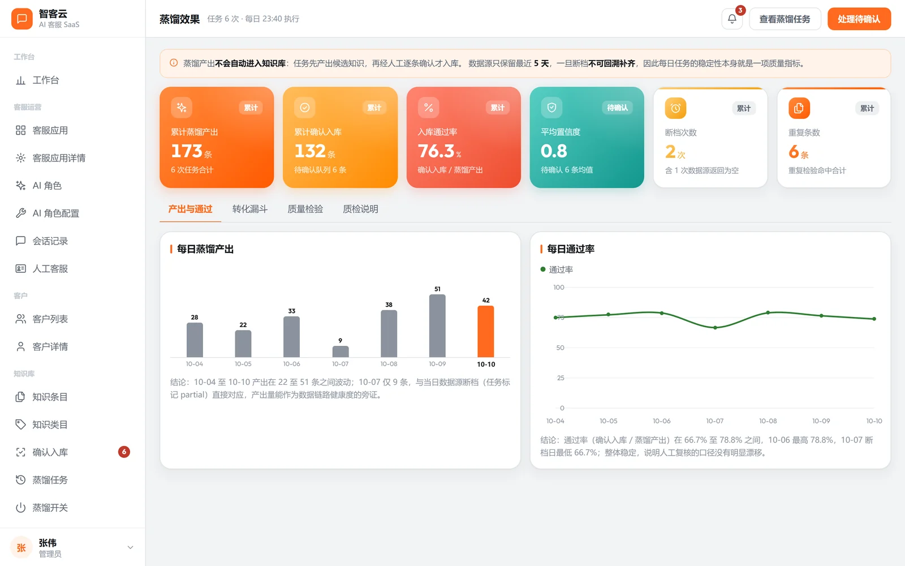
Task: Open 客户详情 sidebar item
Action: tap(72, 347)
